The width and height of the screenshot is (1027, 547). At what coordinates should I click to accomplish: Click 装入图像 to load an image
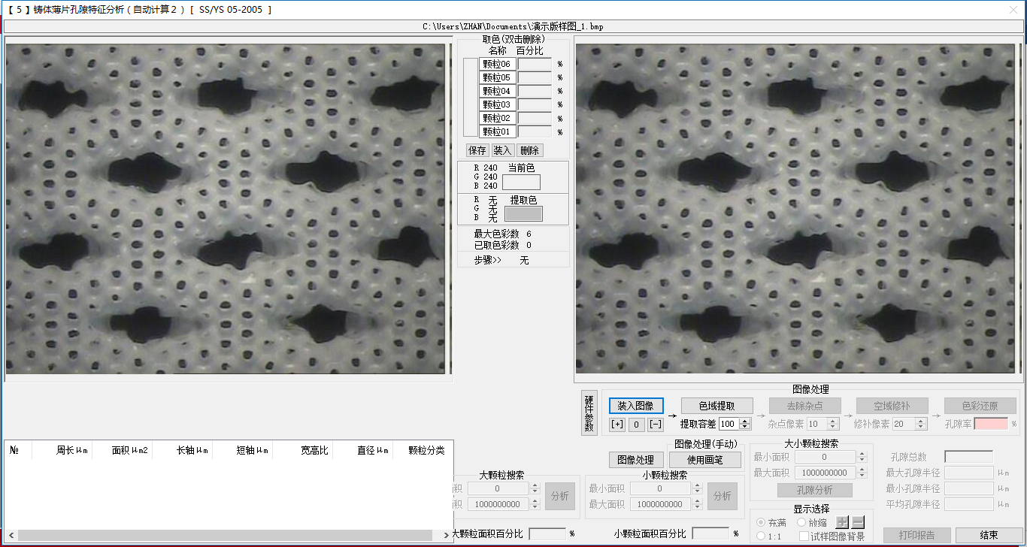[x=636, y=406]
